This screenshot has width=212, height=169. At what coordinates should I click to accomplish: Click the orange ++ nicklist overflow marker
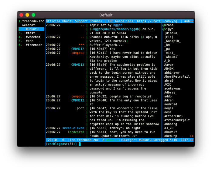coord(192,136)
